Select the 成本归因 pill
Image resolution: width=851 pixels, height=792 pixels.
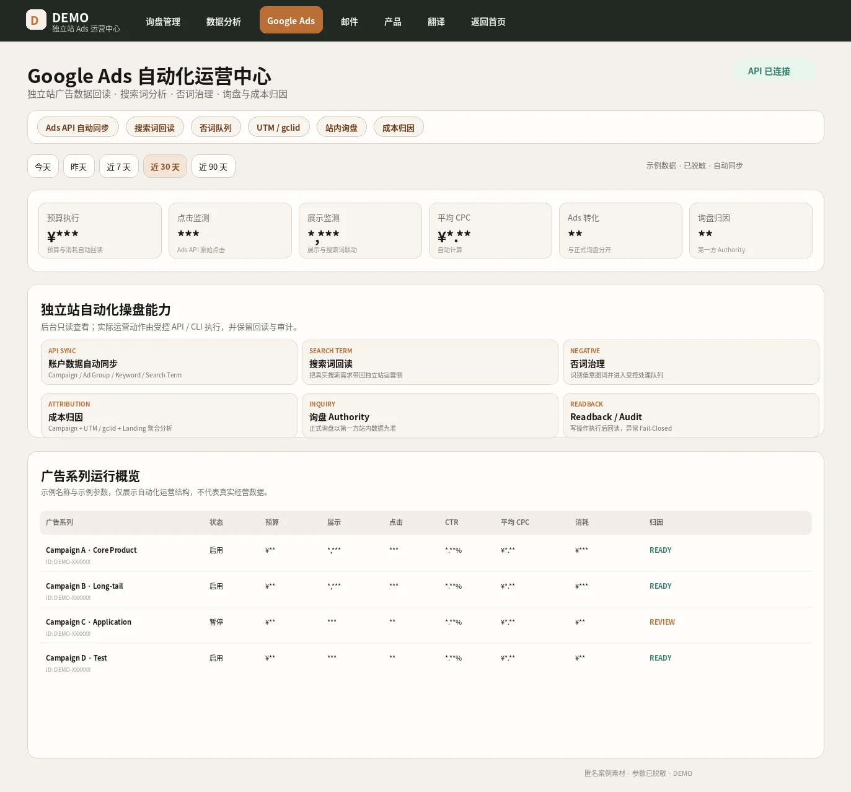(399, 127)
